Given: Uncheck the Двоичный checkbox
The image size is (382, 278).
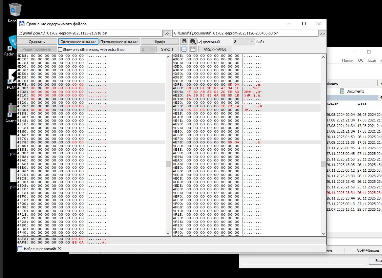Looking at the screenshot, I should click(200, 42).
